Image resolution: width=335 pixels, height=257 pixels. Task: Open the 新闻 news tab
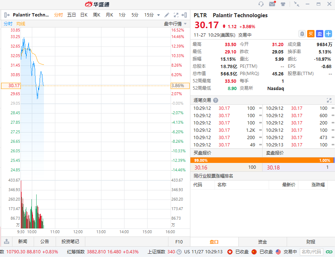(x=23, y=242)
